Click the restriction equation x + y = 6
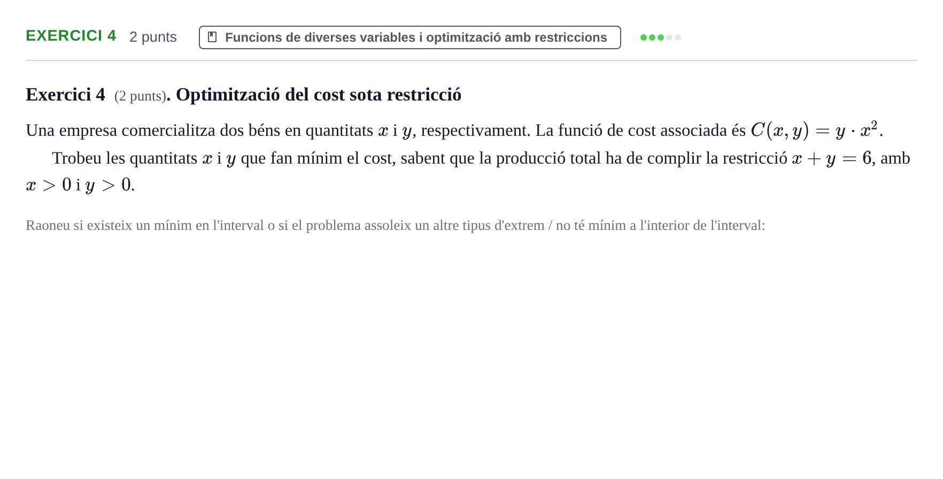This screenshot has height=479, width=943. pos(832,158)
